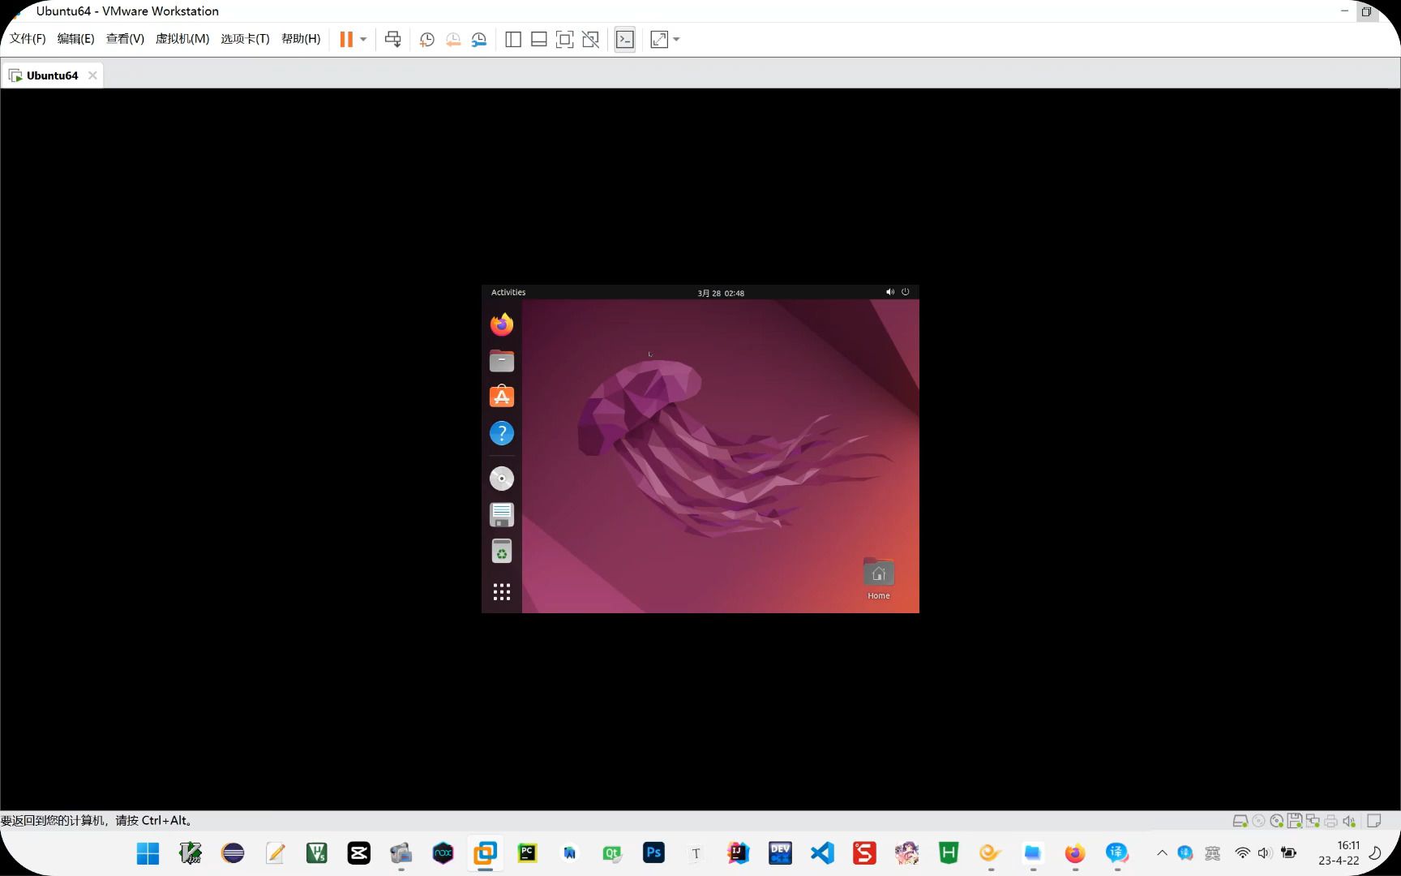The height and width of the screenshot is (876, 1401).
Task: Toggle Unity mode icon in toolbar
Action: 591,39
